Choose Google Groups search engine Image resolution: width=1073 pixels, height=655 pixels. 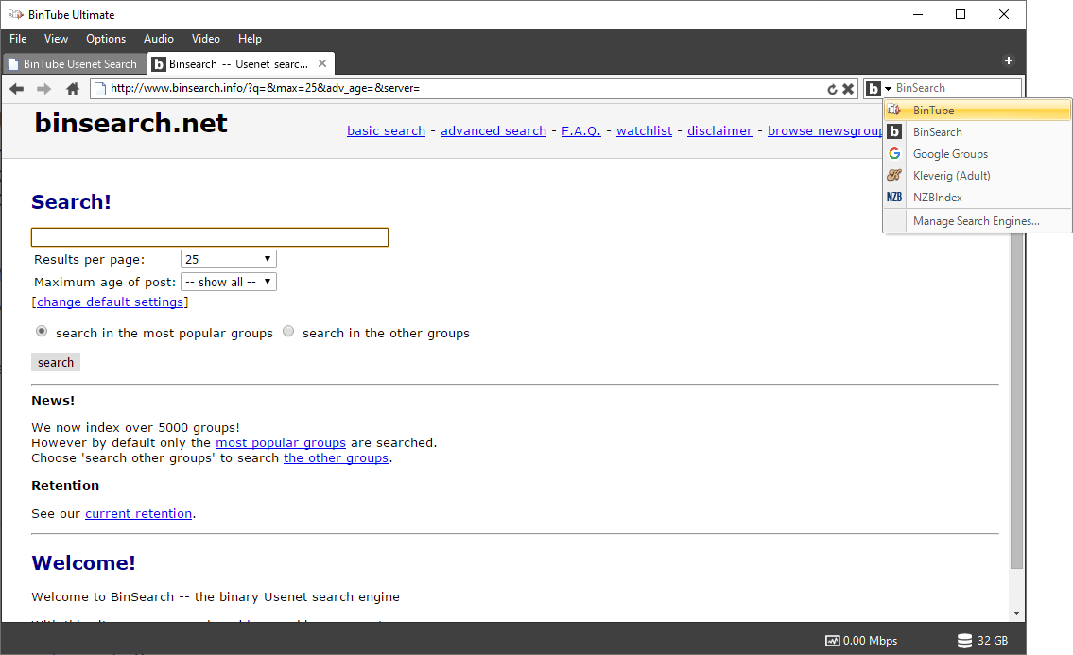tap(978, 154)
